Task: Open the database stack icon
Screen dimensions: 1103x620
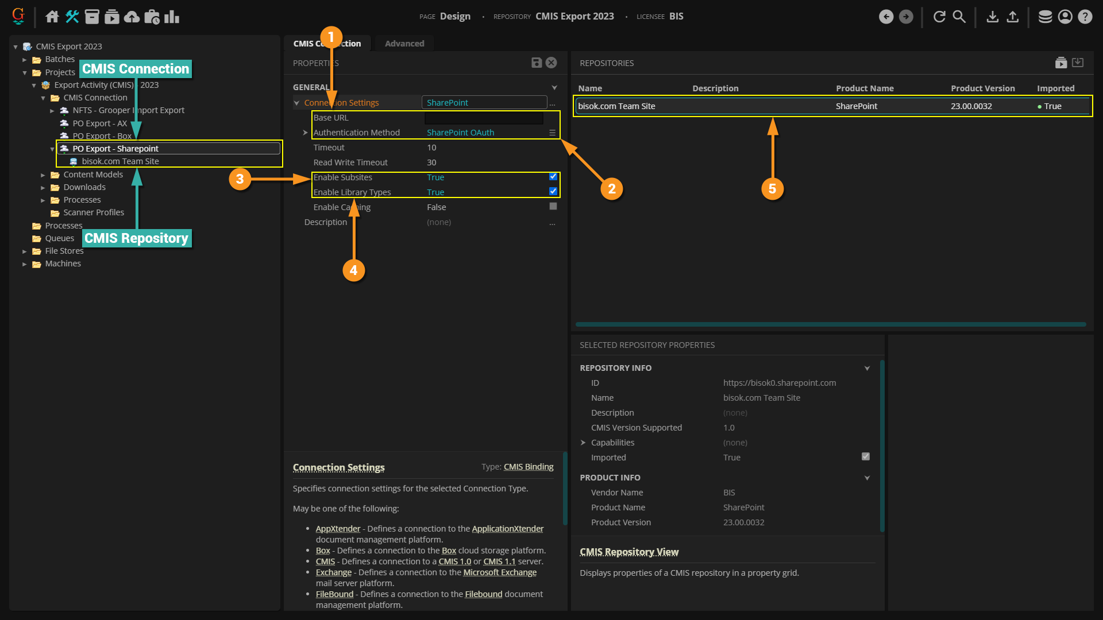Action: (1045, 17)
